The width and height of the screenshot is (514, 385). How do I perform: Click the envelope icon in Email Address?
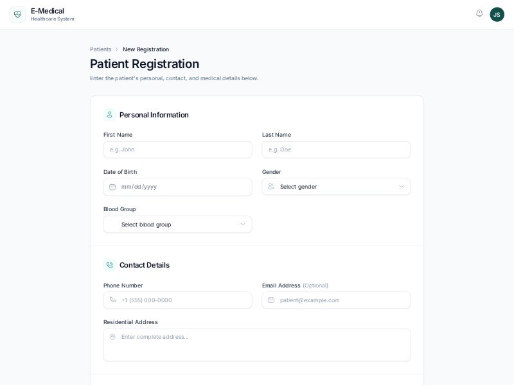pyautogui.click(x=271, y=300)
